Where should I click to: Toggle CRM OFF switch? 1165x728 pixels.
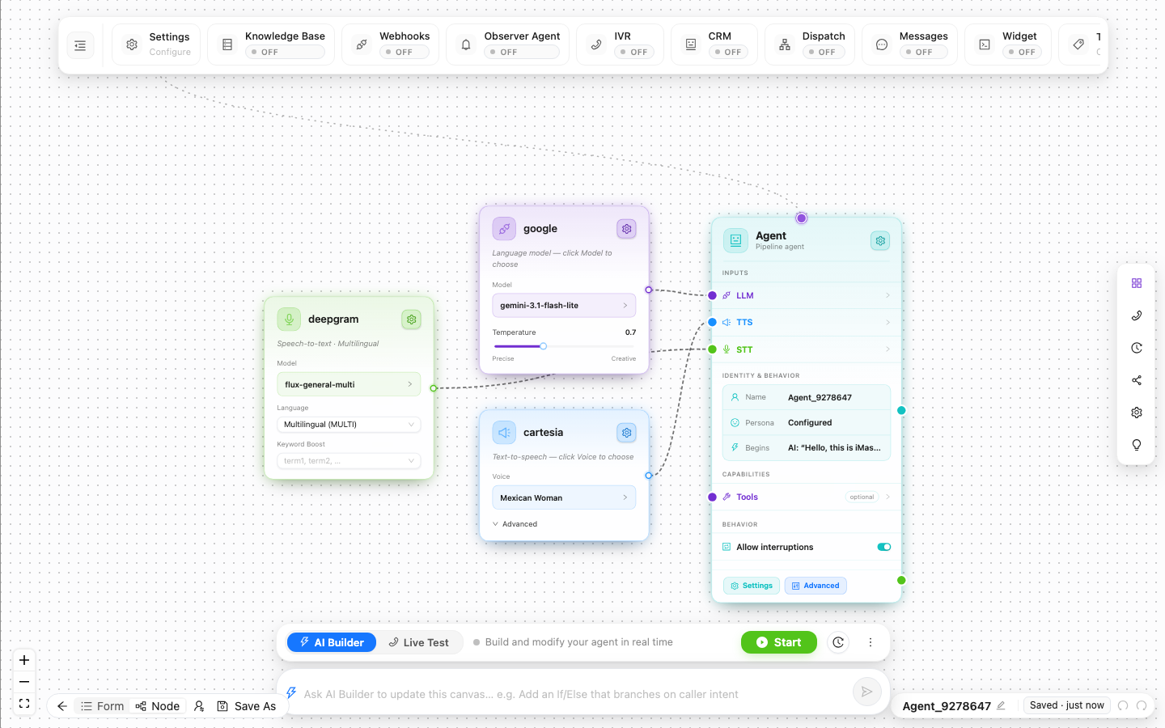[728, 52]
